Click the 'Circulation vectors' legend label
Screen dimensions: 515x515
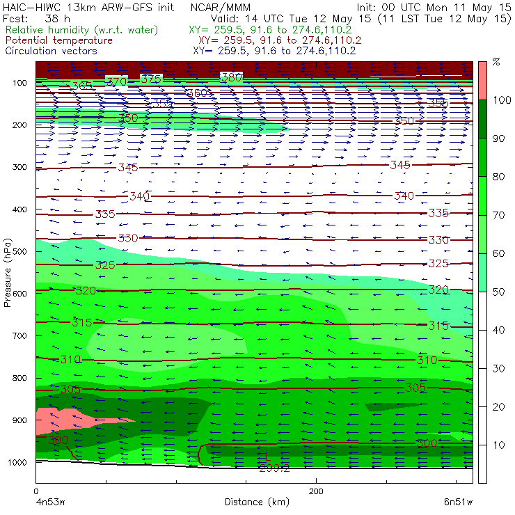51,51
